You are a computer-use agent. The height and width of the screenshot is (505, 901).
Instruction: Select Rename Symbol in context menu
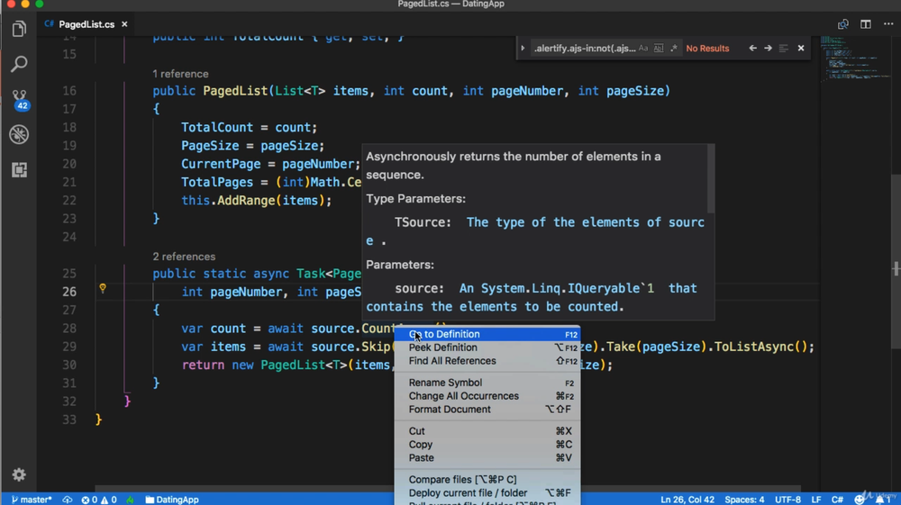(445, 383)
